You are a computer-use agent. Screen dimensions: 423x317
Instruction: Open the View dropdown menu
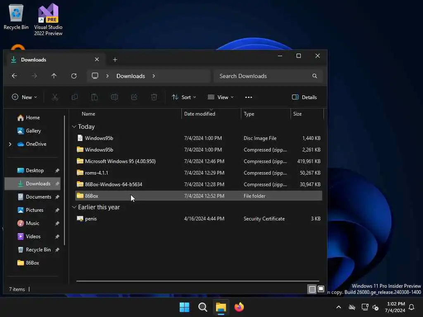point(221,97)
